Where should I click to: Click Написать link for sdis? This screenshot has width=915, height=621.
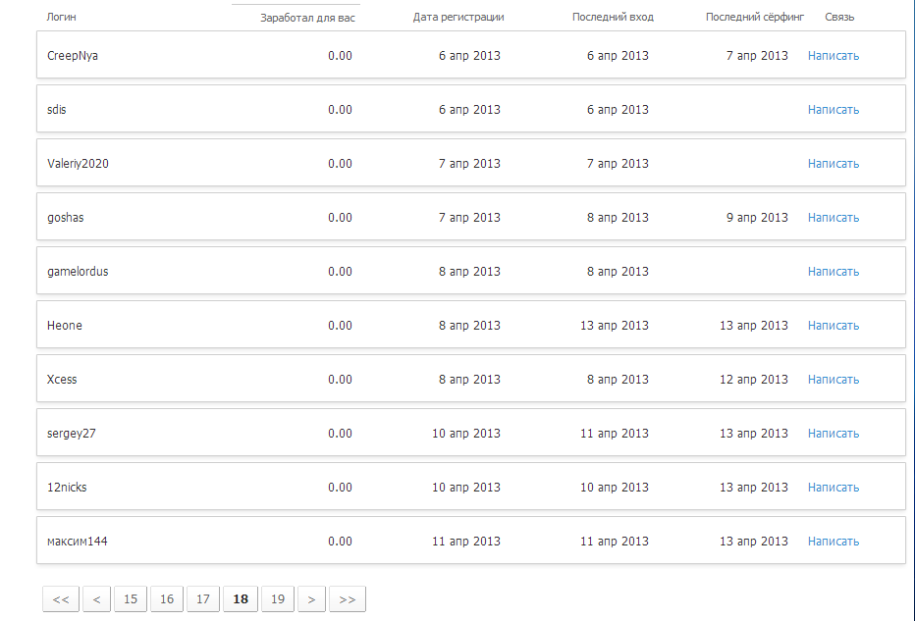tap(834, 109)
